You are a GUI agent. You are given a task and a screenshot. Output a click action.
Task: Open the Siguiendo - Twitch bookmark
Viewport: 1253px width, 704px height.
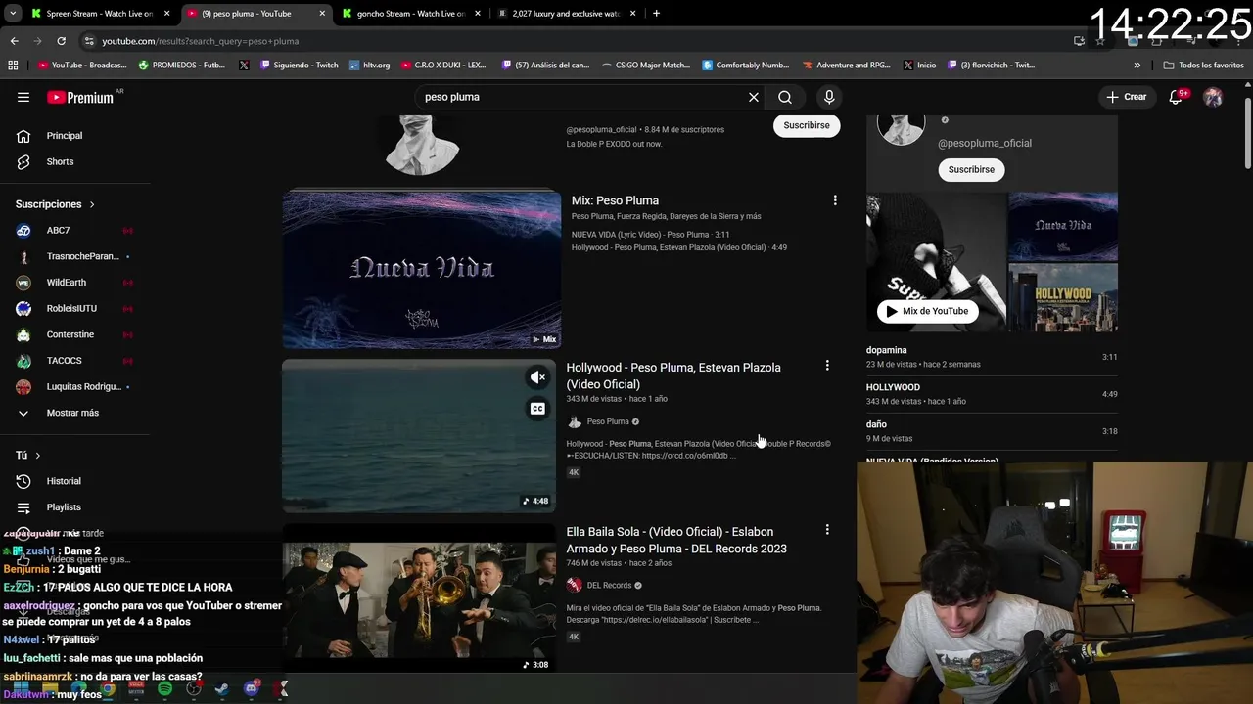(x=299, y=66)
